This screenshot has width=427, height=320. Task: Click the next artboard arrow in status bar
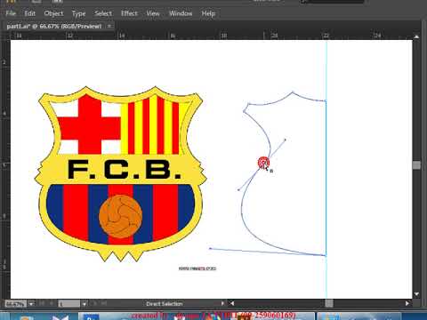click(95, 303)
